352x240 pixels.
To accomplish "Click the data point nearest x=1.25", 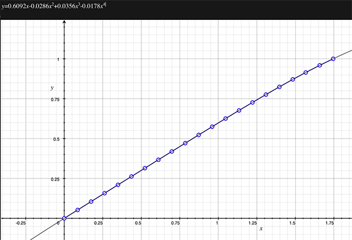I will (253, 103).
